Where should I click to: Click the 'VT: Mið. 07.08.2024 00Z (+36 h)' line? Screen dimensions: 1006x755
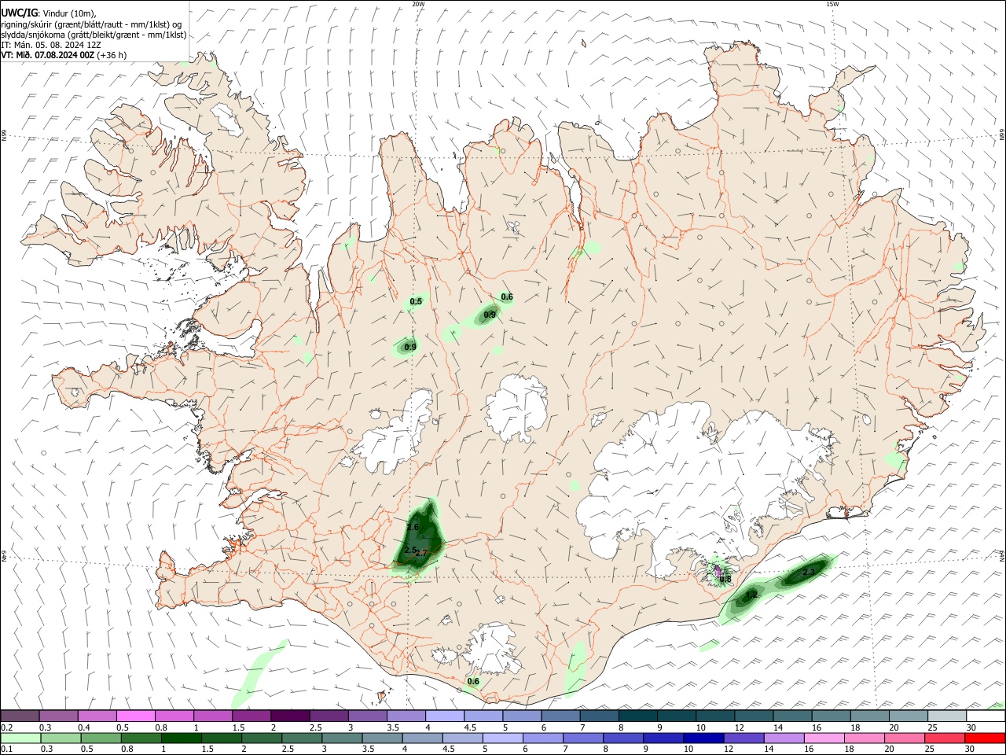(64, 55)
